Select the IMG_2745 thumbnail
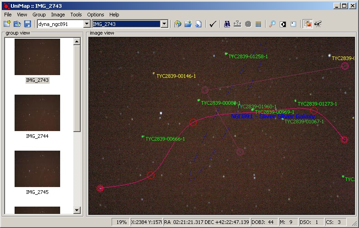 click(37, 169)
